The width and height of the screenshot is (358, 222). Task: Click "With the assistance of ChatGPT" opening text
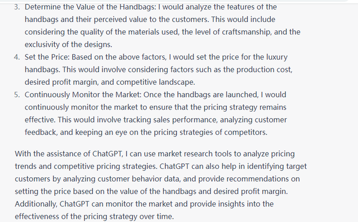click(71, 154)
